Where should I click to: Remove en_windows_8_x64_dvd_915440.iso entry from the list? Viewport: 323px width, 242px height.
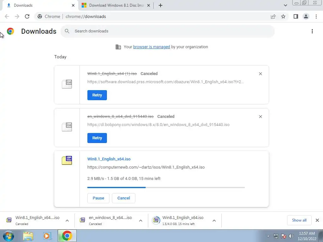click(x=260, y=117)
